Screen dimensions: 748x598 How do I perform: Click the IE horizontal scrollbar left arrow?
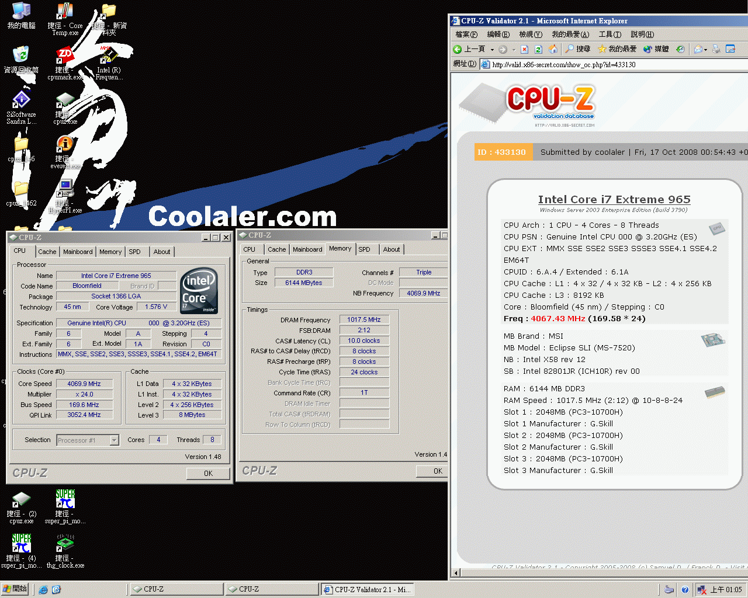[456, 573]
